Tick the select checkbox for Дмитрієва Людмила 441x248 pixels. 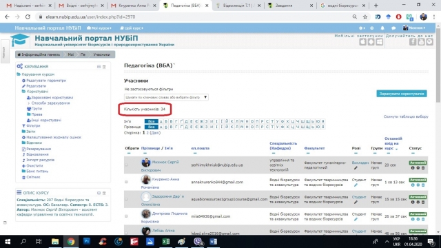point(126,216)
